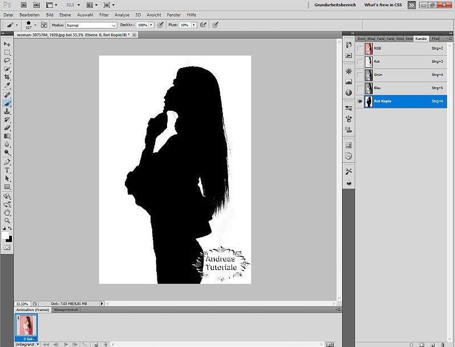Toggle airbrush mode next to Fluss
The height and width of the screenshot is (347, 455).
[203, 25]
